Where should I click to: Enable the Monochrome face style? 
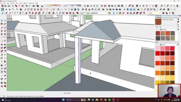[x=78, y=9]
